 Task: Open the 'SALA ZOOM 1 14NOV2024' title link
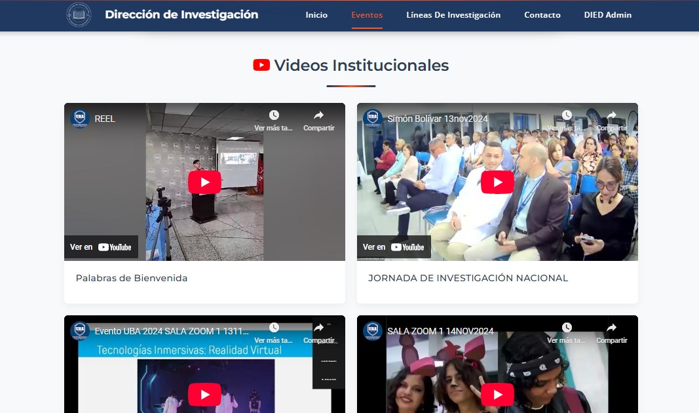click(x=440, y=331)
